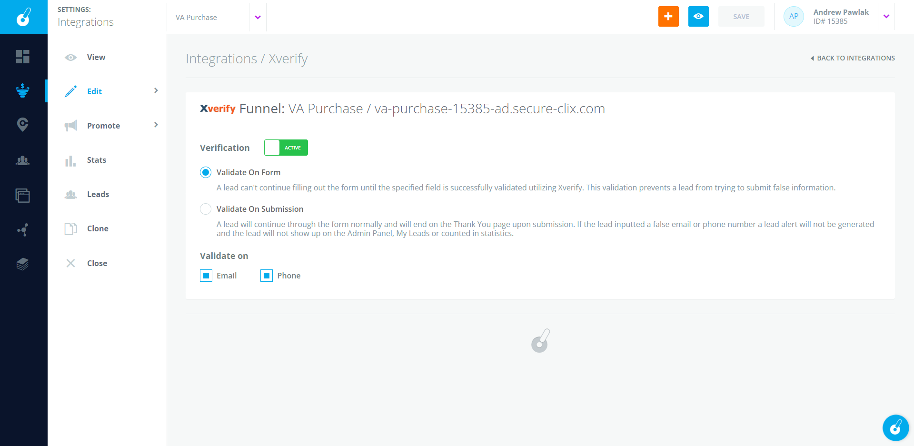Viewport: 914px width, 446px height.
Task: Click the SAVE button
Action: tap(741, 17)
